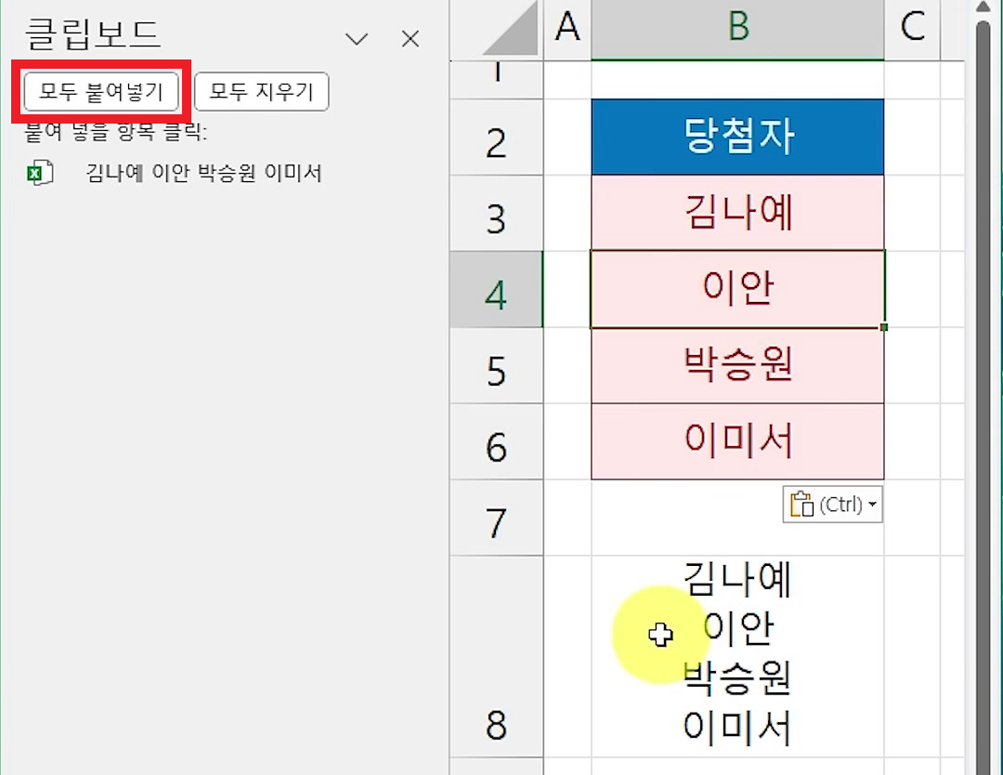This screenshot has height=775, width=1003.
Task: Click the fill handle of cell B4
Action: [884, 327]
